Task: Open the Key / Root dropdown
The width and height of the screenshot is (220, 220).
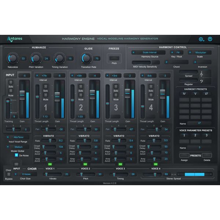Action: (177, 52)
